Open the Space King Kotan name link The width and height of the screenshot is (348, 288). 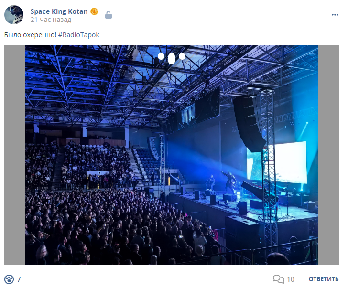pos(59,11)
